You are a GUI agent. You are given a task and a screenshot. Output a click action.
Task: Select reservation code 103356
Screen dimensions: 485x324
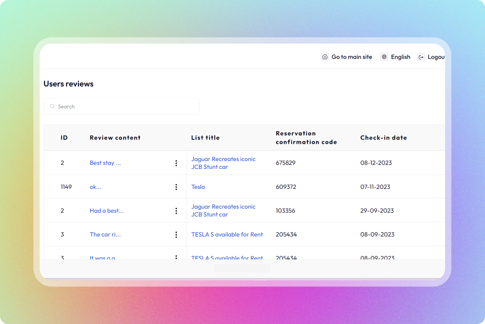point(285,211)
